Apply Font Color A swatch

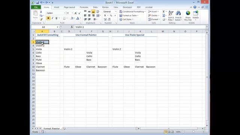[78, 18]
